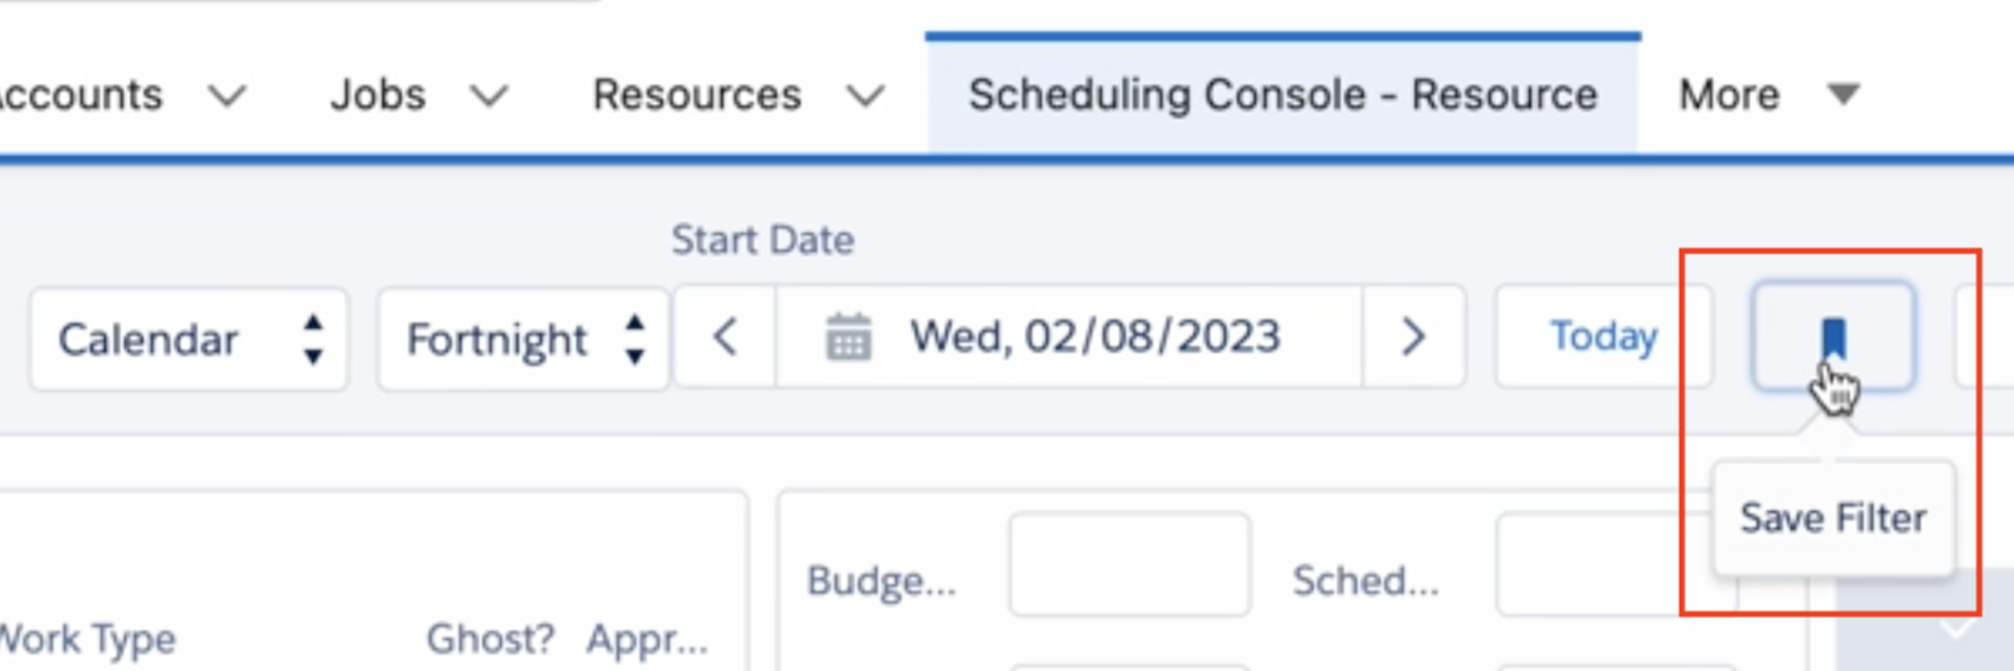Open the Calendar view selector
The height and width of the screenshot is (671, 2014).
tap(188, 339)
